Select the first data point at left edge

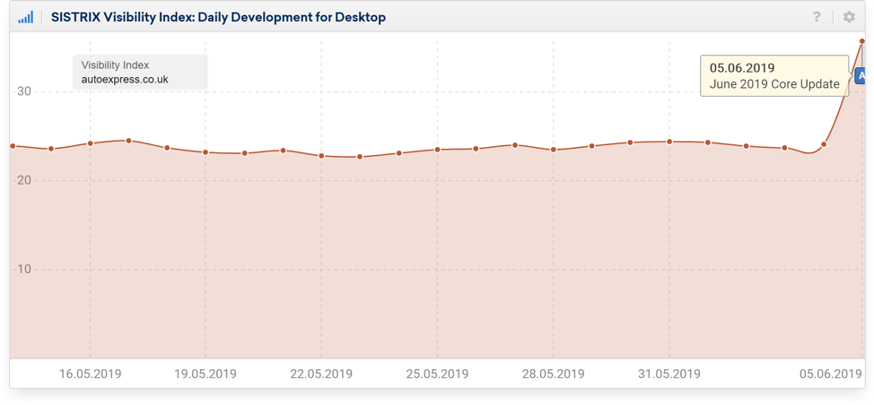pos(13,146)
